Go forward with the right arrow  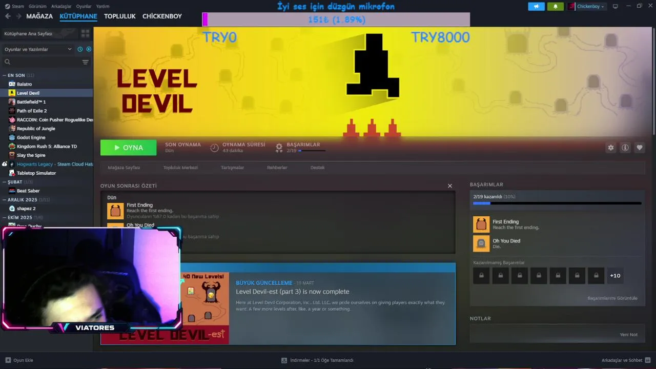(18, 16)
